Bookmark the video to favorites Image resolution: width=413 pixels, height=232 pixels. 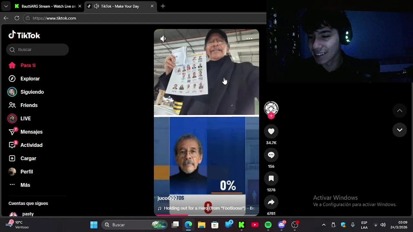[271, 179]
